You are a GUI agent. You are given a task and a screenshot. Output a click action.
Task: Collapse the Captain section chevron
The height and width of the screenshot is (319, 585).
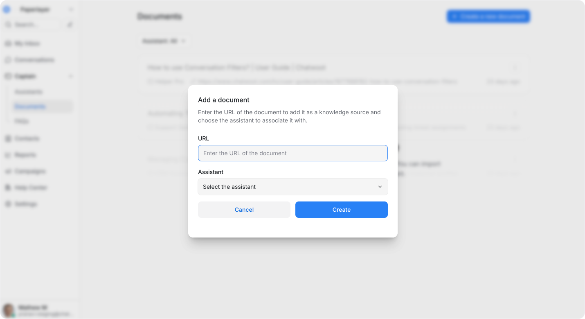(x=71, y=76)
